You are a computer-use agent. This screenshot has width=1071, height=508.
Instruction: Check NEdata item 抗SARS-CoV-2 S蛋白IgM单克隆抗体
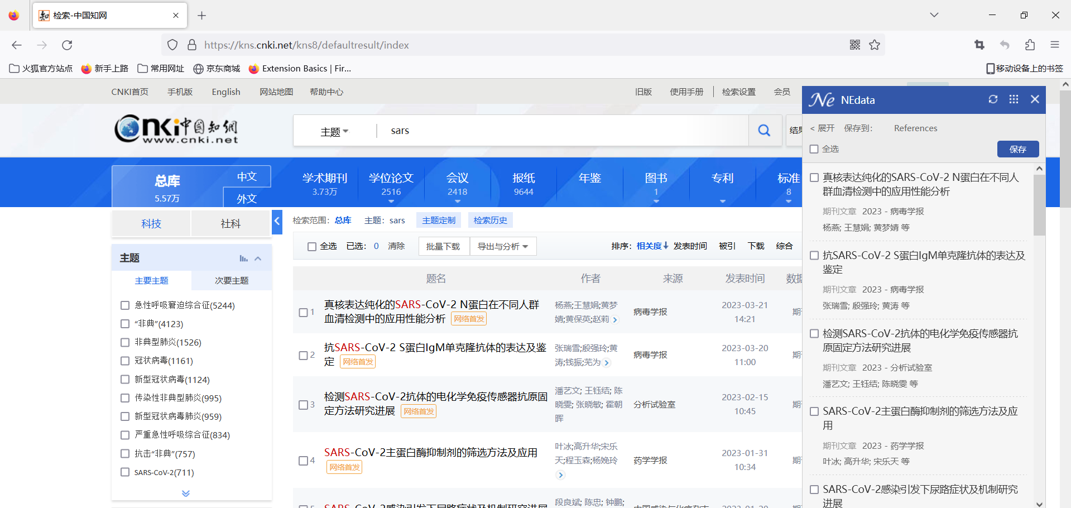pyautogui.click(x=814, y=256)
